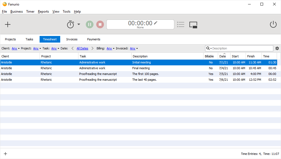
Task: Open search field magnifier options
Action: coord(209,48)
